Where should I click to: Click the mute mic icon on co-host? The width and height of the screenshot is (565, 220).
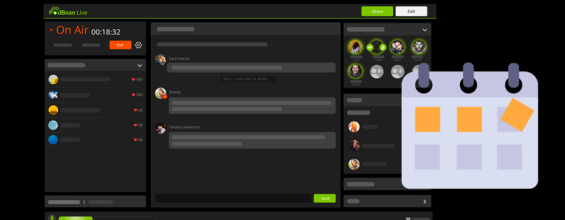[x=383, y=47]
